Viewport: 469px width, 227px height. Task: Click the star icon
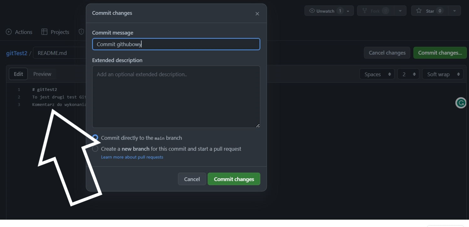tap(419, 11)
